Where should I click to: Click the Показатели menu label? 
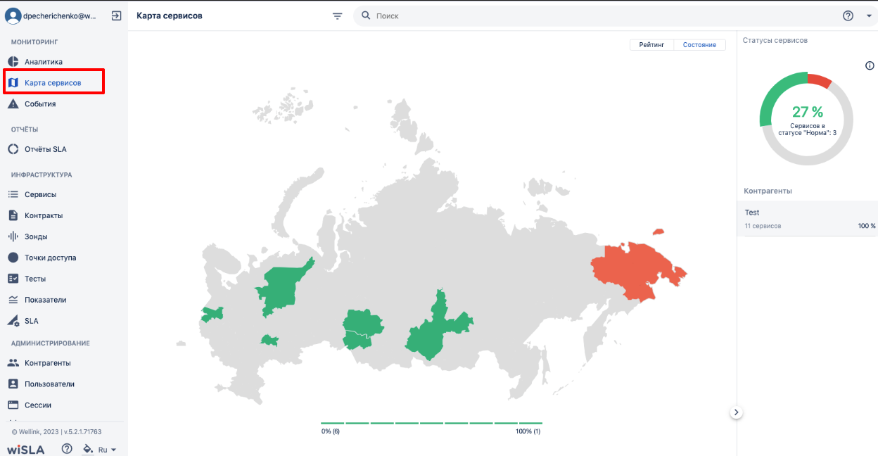[46, 300]
